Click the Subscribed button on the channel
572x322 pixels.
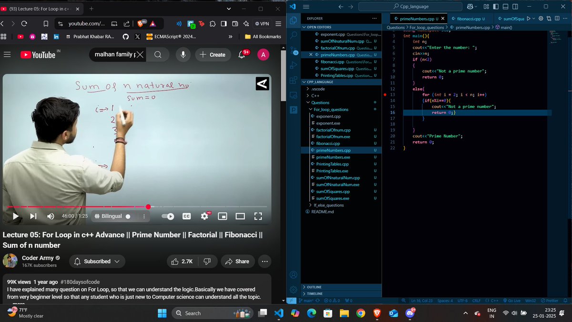click(97, 261)
